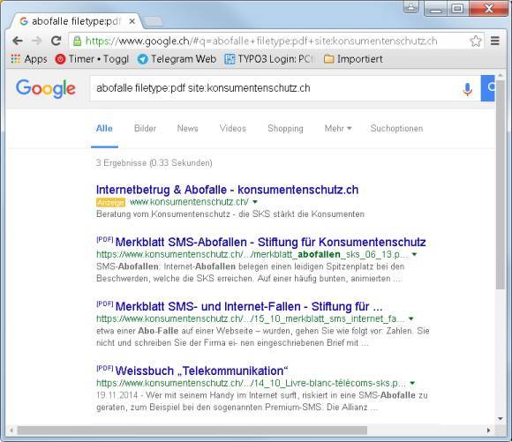Expand the Mehr search dropdown
512x442 pixels.
(x=337, y=128)
